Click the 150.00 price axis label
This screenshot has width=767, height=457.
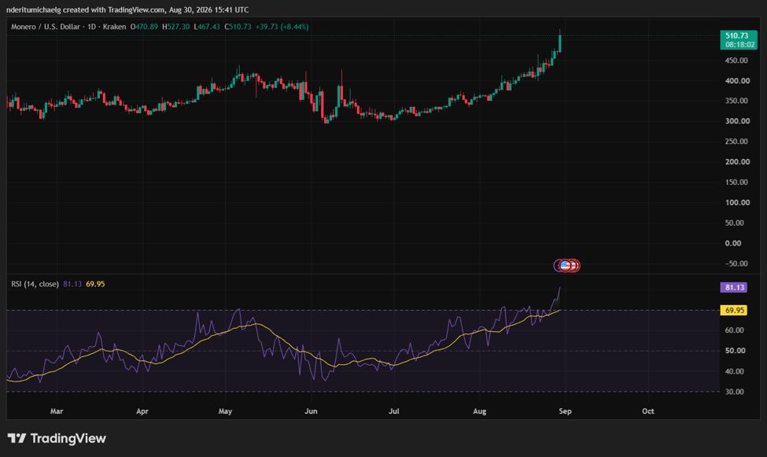[x=736, y=182]
